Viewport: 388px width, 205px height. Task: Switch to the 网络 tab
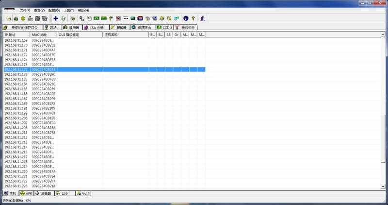pos(52,28)
